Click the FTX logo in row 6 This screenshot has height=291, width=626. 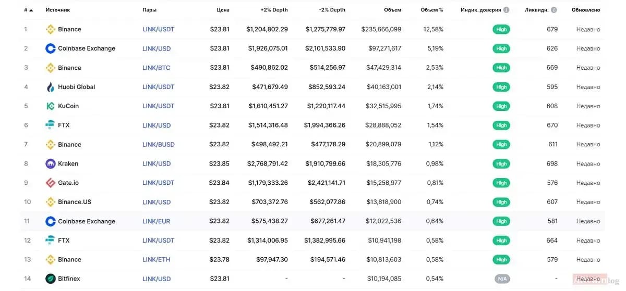[x=51, y=125]
